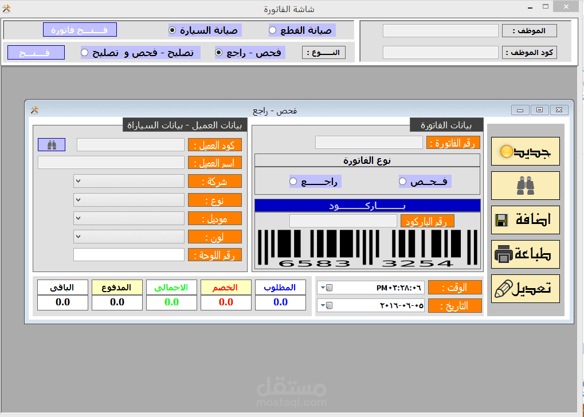Click the الاجمالى (total) value 0.0
This screenshot has width=584, height=417.
pos(172,302)
